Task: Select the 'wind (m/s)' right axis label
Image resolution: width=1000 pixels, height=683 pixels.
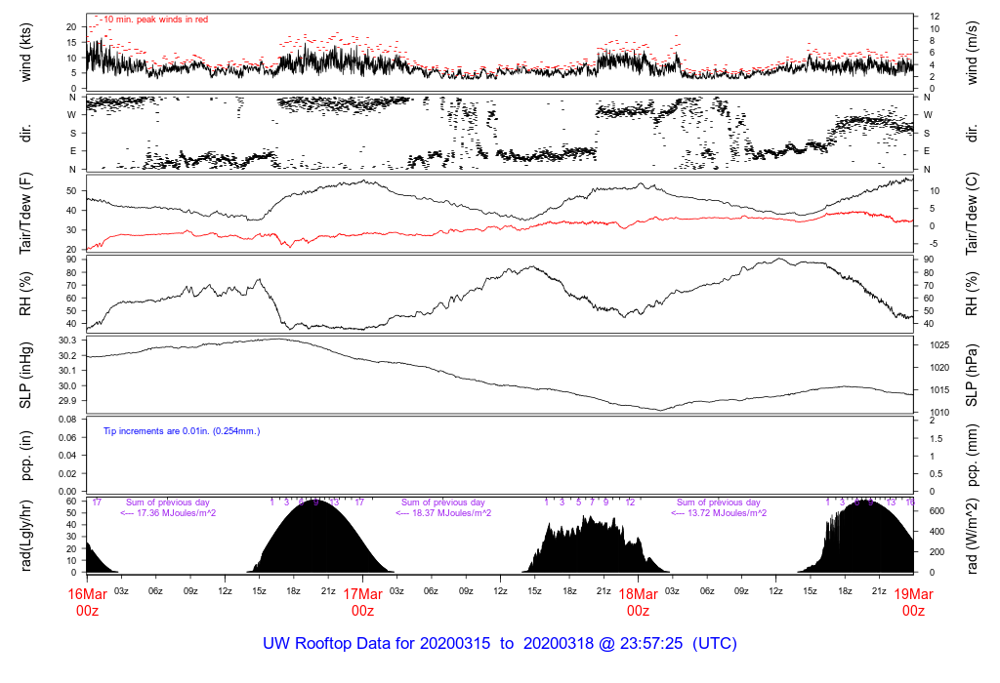Action: [x=972, y=53]
